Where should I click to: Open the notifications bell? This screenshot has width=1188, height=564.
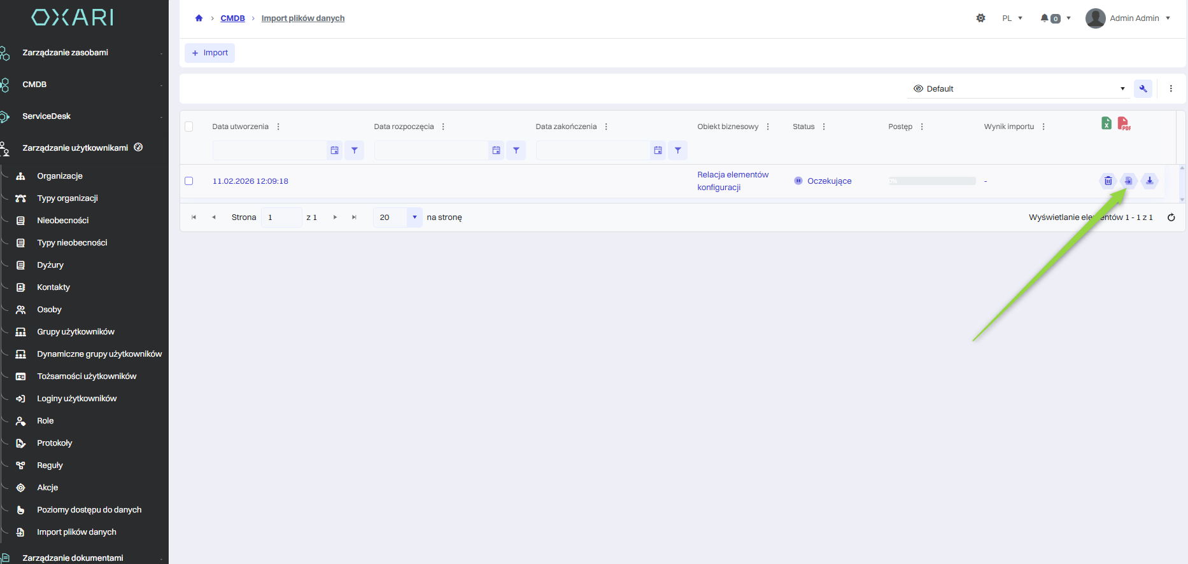click(1045, 18)
